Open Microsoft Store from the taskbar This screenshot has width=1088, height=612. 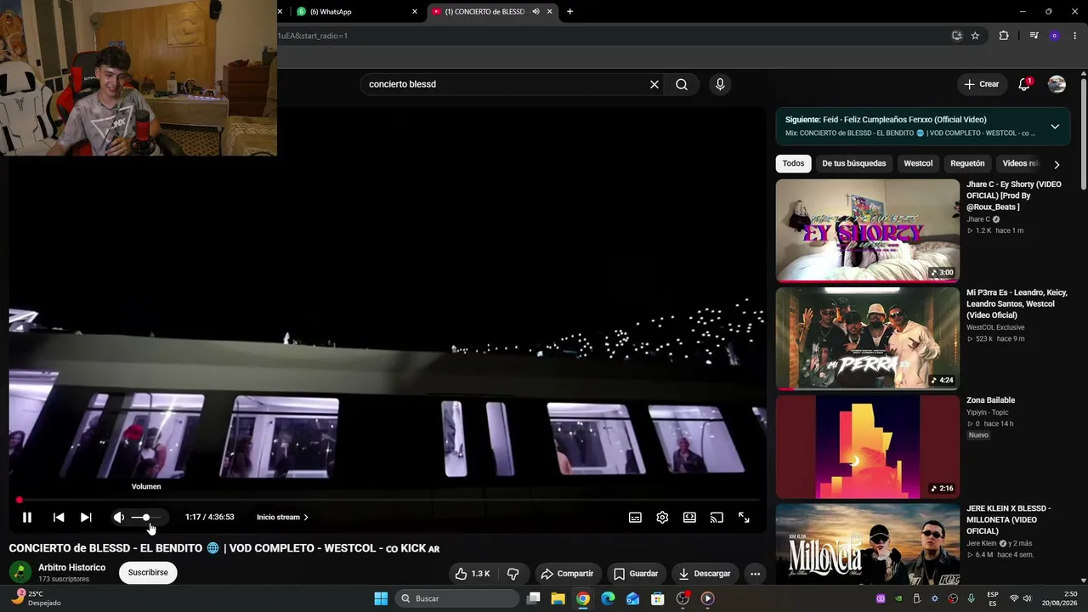[x=657, y=598]
